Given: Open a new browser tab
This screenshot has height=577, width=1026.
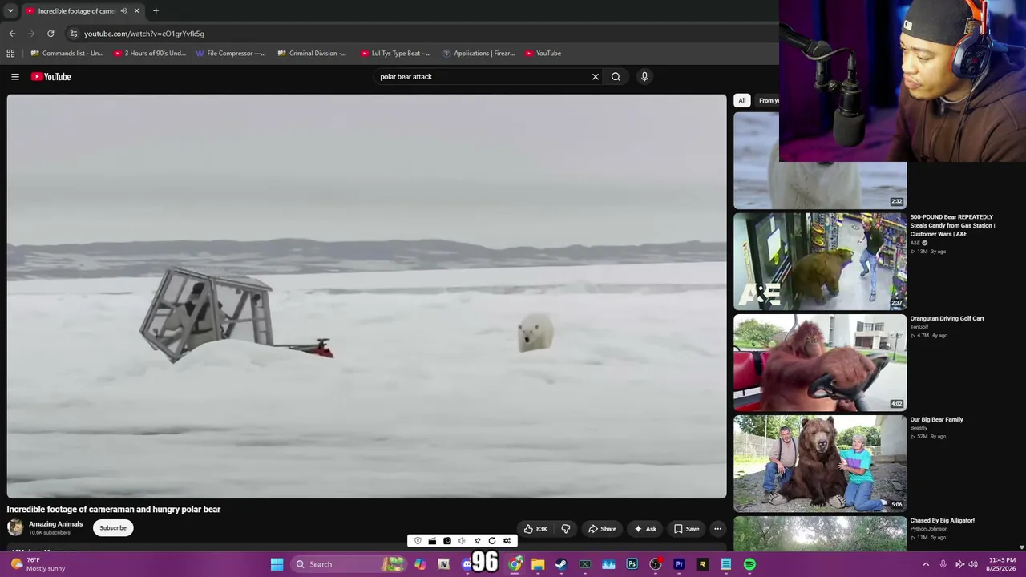Looking at the screenshot, I should (x=156, y=11).
